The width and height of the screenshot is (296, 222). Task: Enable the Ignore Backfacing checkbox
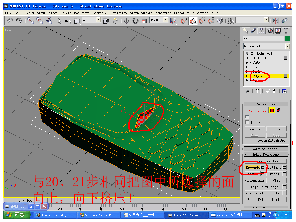click(247, 122)
